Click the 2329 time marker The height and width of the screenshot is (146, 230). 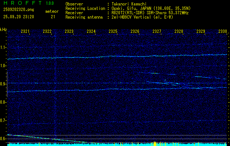click(x=201, y=31)
